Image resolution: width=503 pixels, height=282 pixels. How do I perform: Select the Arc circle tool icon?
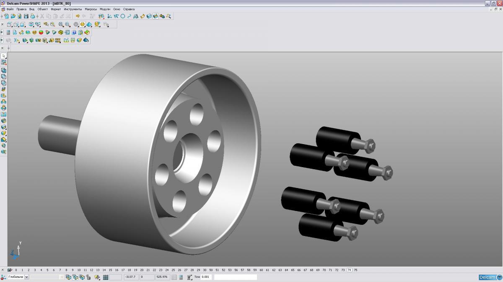click(x=122, y=16)
